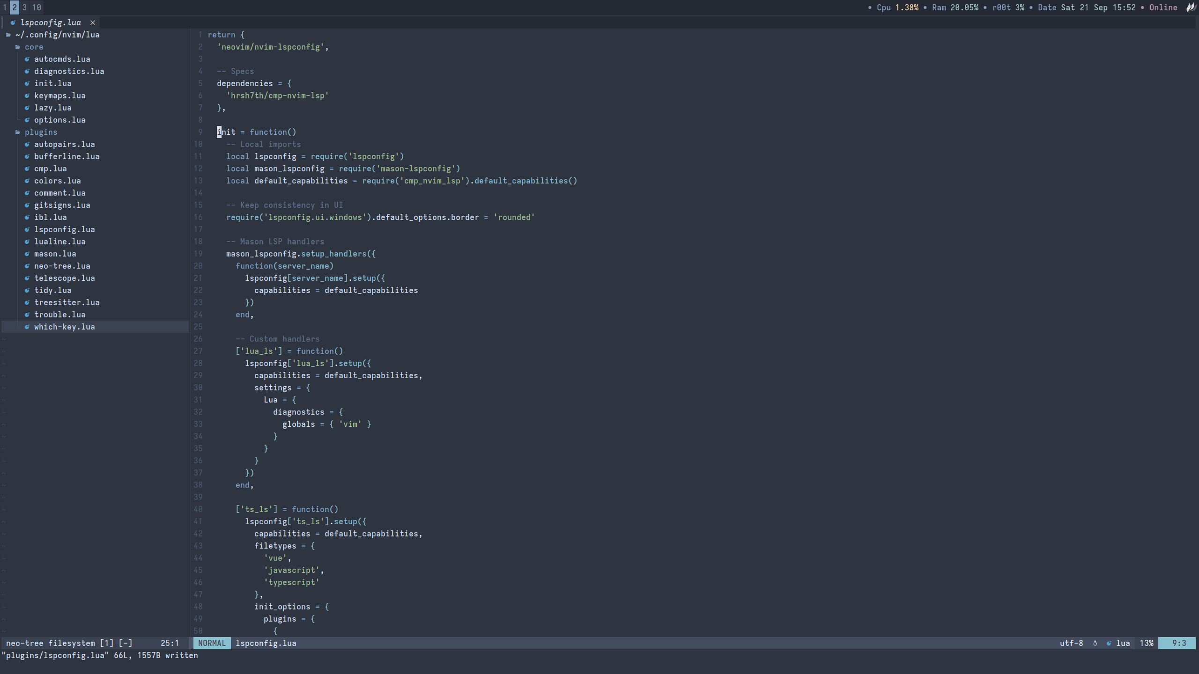Open autopairs.lua plugin file
Image resolution: width=1199 pixels, height=674 pixels.
pyautogui.click(x=64, y=144)
